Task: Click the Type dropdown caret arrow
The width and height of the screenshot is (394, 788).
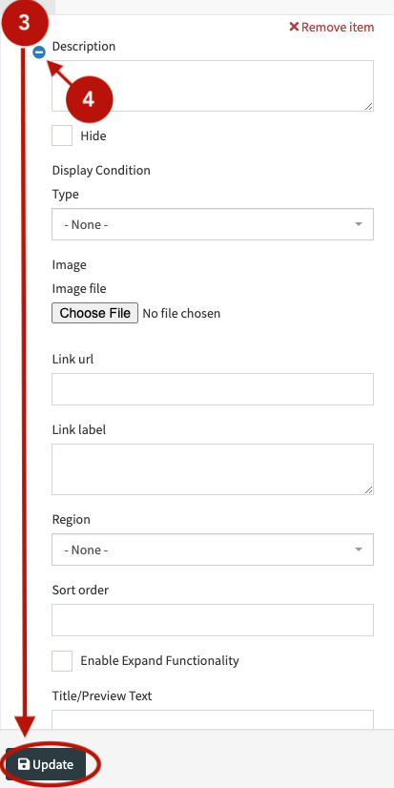Action: coord(359,224)
